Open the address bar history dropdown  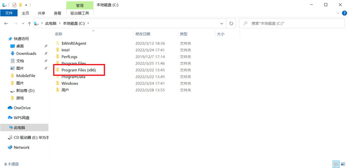221,24
